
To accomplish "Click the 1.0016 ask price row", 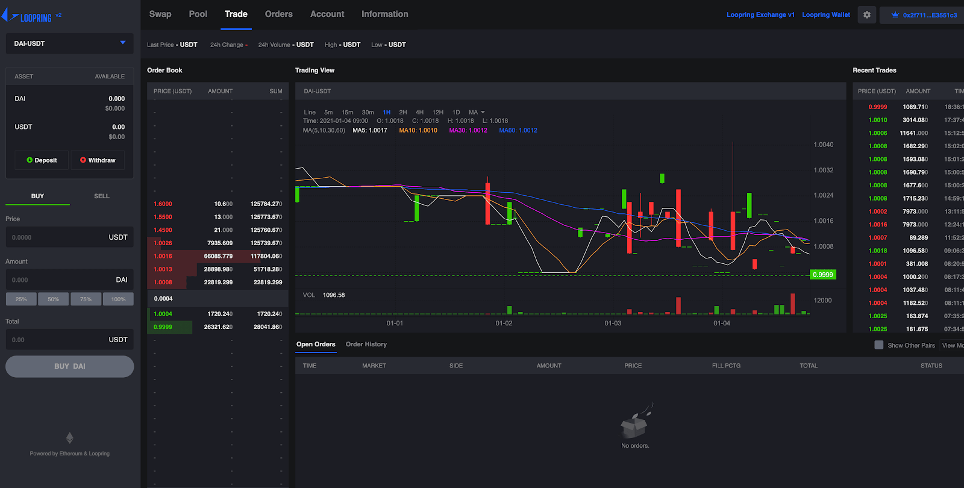I will (218, 256).
